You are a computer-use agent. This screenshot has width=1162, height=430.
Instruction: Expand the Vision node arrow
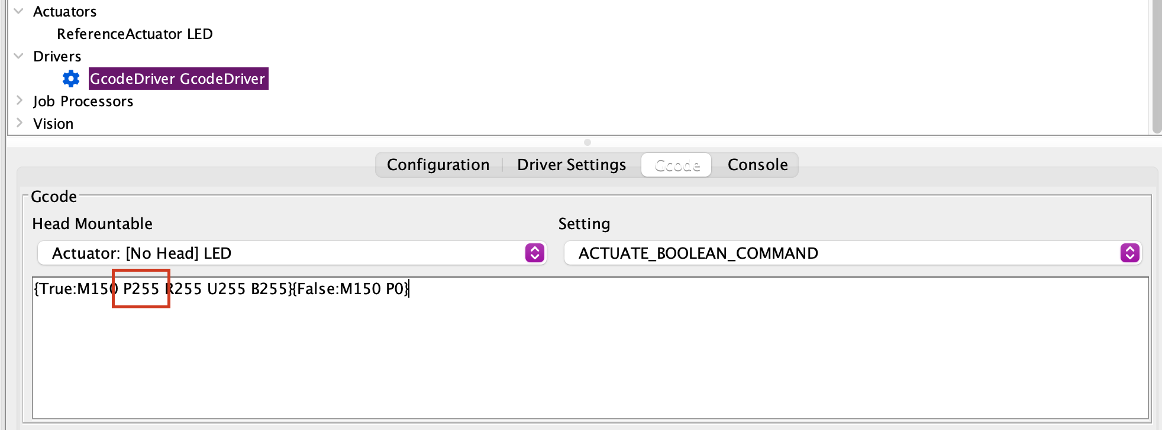(x=19, y=123)
